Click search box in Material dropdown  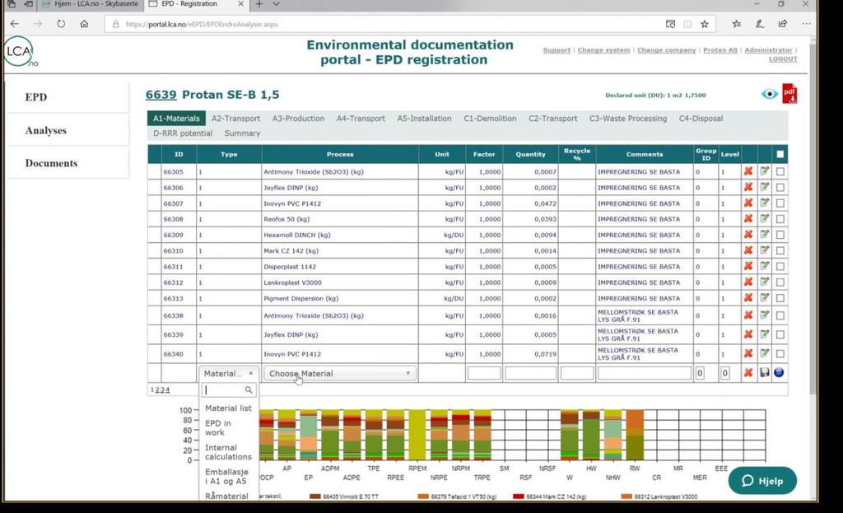[229, 389]
